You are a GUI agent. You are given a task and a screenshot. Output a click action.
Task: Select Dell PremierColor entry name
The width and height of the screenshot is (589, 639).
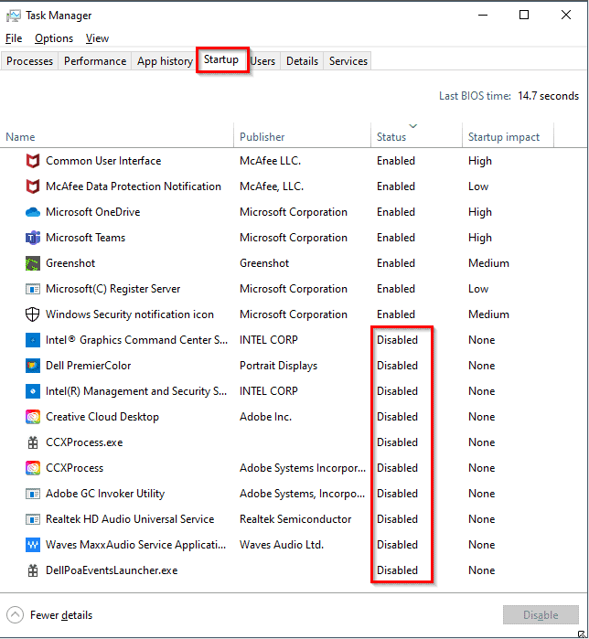89,366
